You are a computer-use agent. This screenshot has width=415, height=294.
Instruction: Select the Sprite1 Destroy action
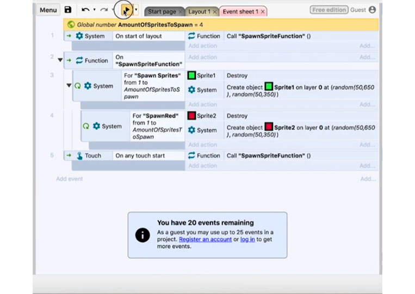coord(237,76)
